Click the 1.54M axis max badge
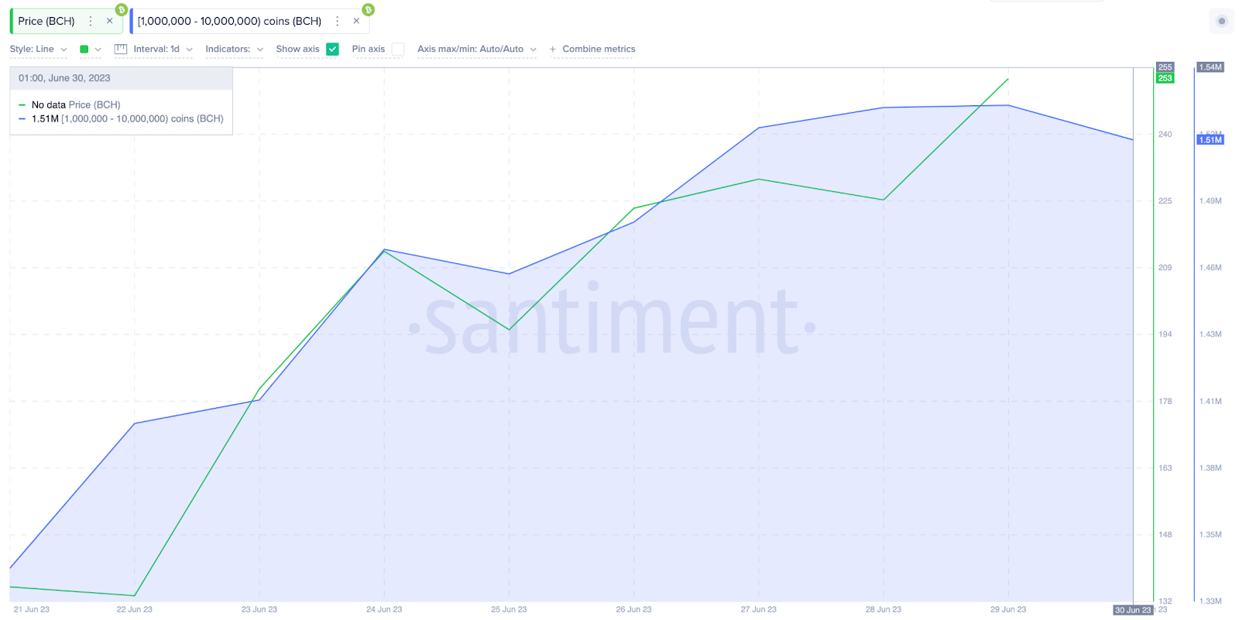The image size is (1239, 620). click(1210, 67)
